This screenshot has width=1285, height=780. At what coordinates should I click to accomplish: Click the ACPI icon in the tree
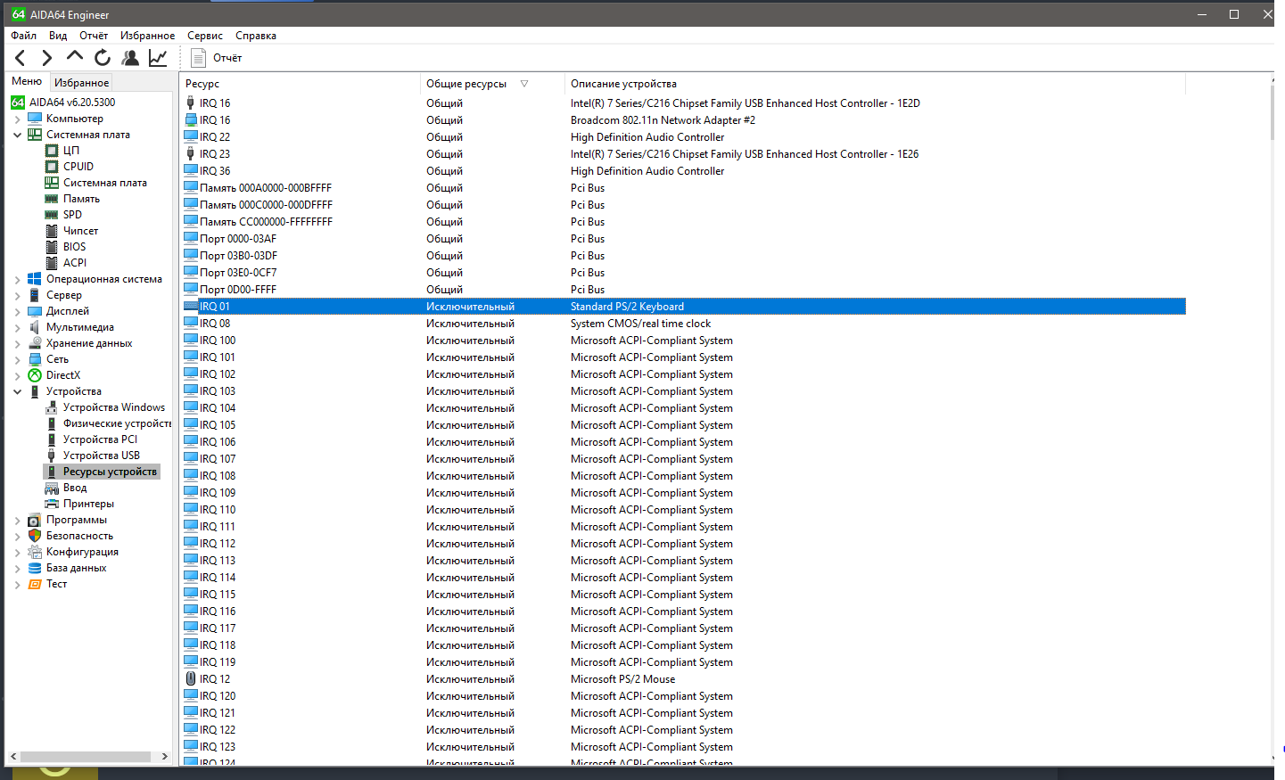[x=52, y=263]
